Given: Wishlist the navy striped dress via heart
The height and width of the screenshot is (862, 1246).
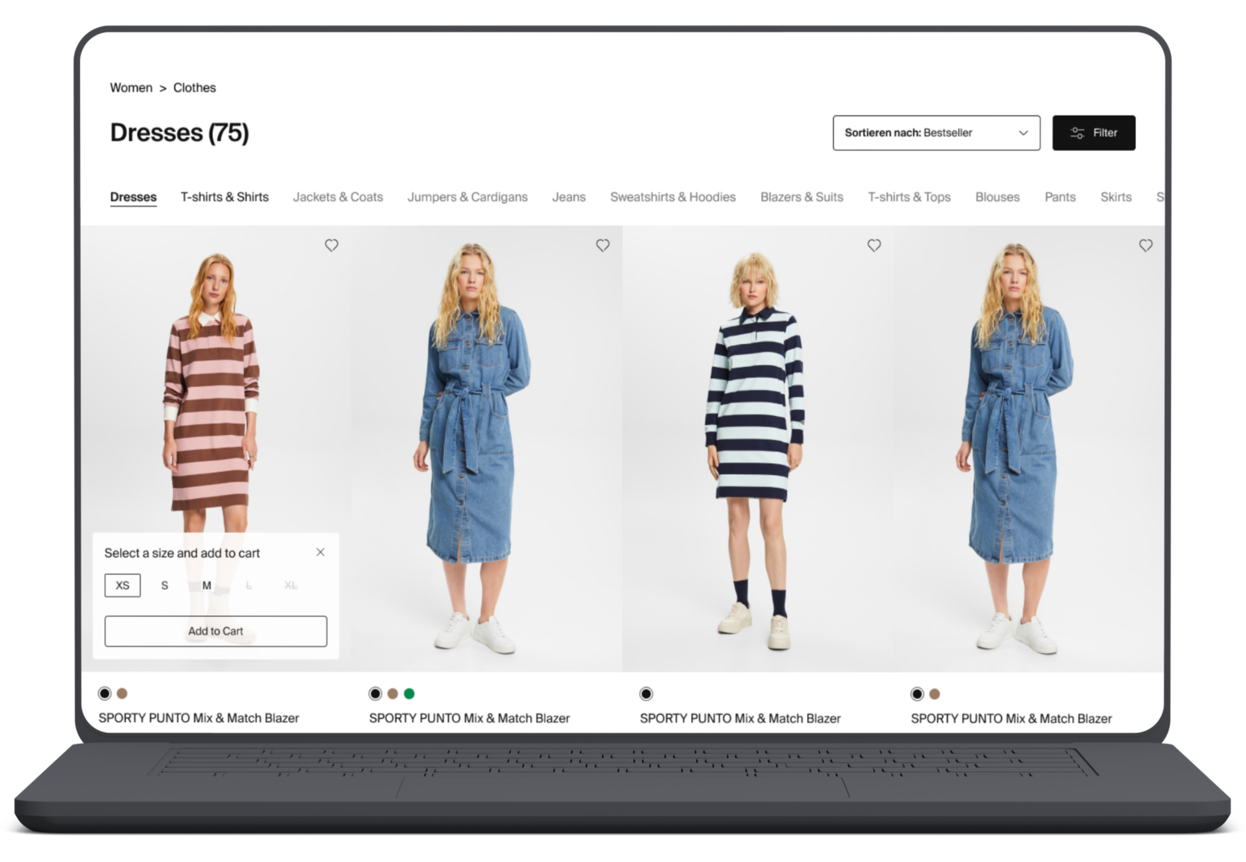Looking at the screenshot, I should [x=874, y=246].
